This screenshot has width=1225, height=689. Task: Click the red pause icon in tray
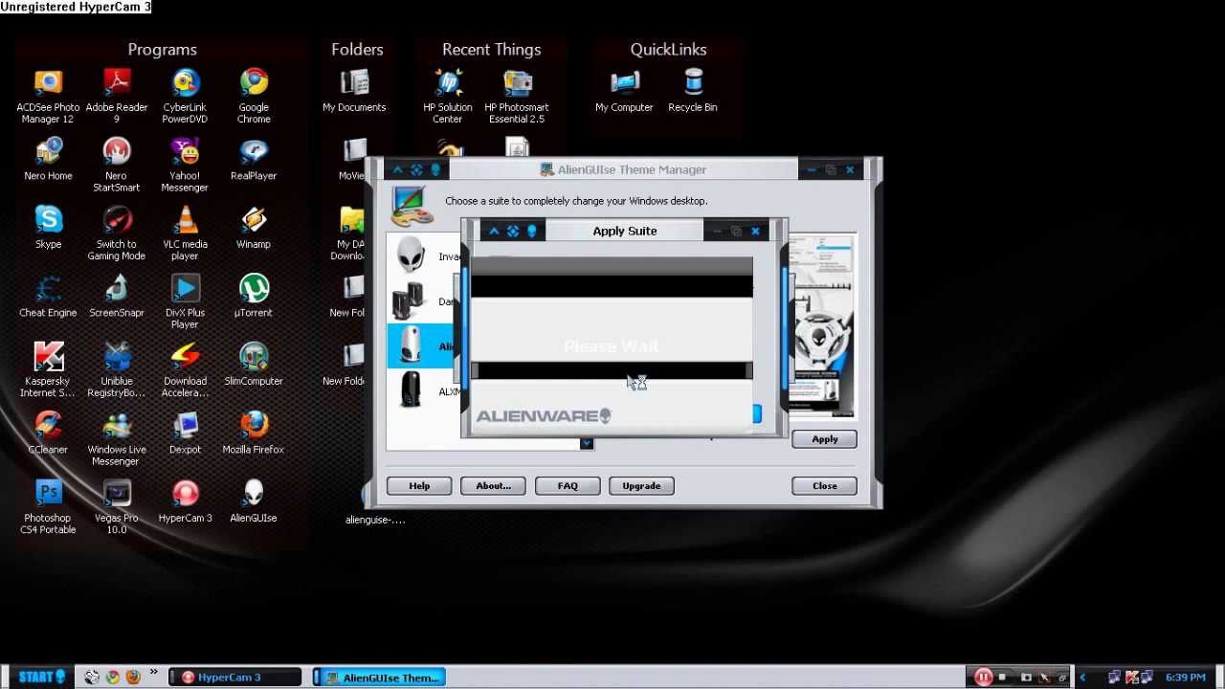point(983,678)
